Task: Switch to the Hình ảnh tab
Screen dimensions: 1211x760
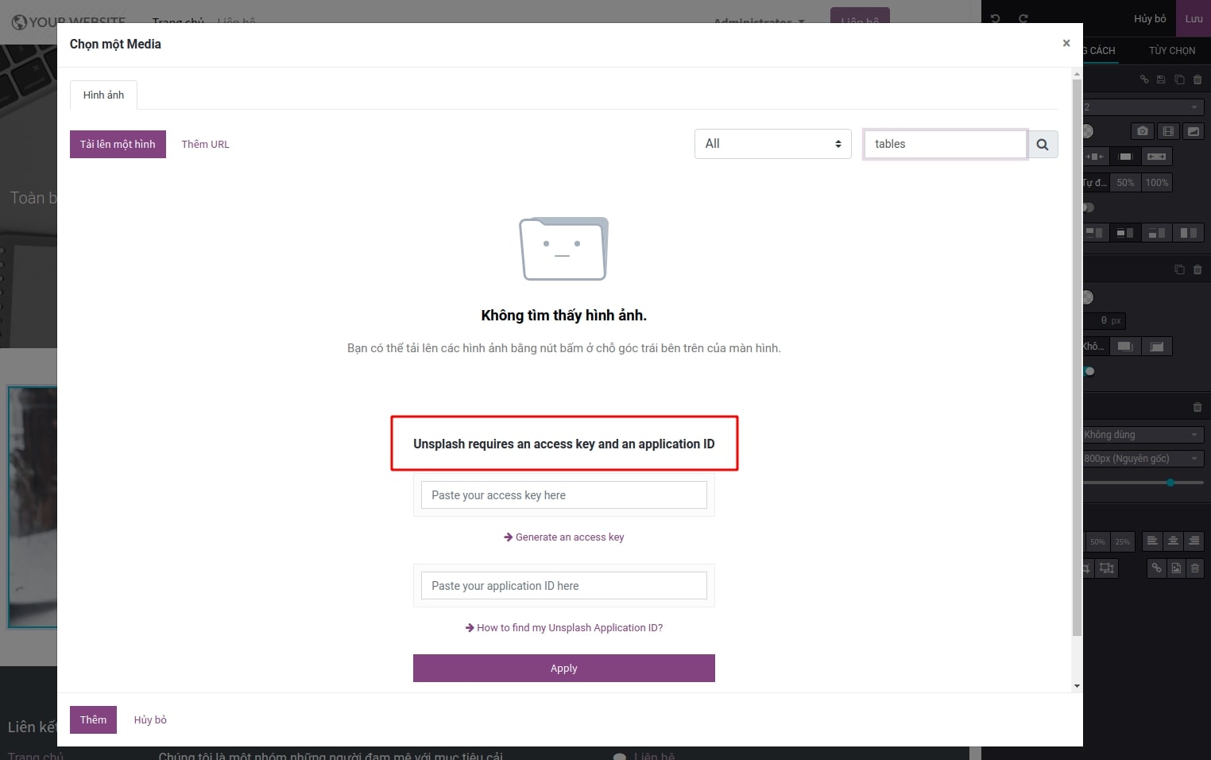Action: click(x=103, y=95)
